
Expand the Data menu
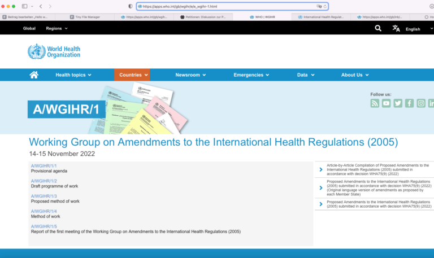click(x=306, y=75)
